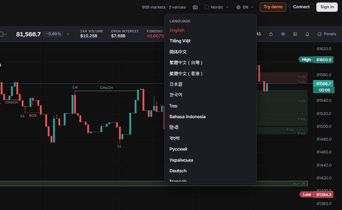The height and width of the screenshot is (210, 342).
Task: Open the symbol chevron left of the price
Action: (5, 34)
